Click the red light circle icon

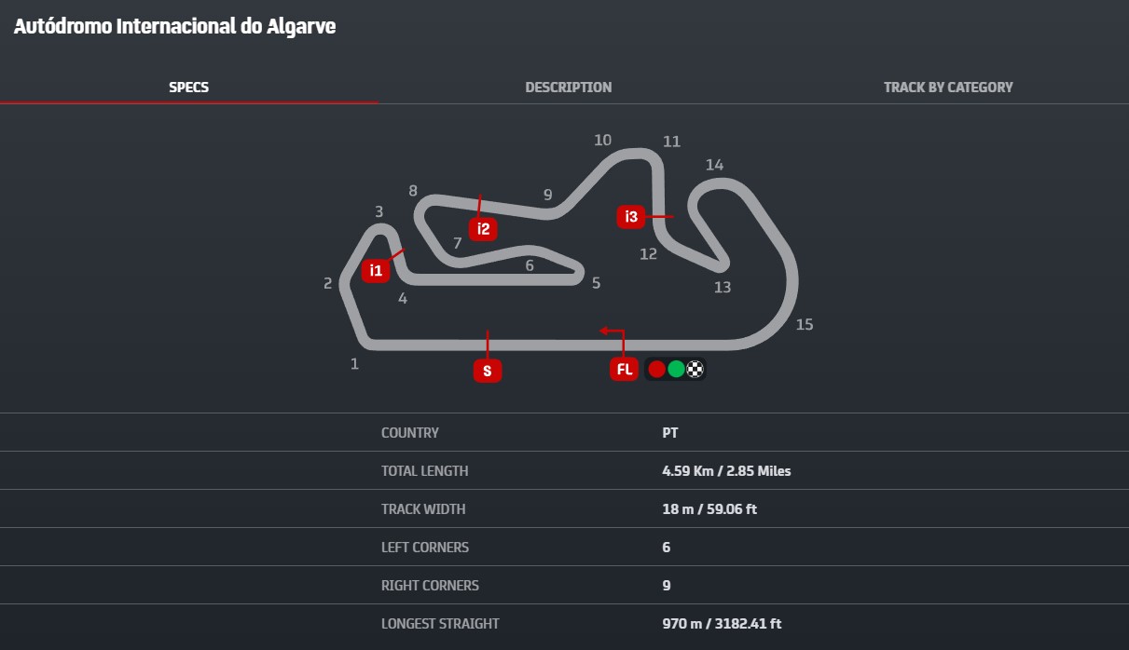pos(656,370)
